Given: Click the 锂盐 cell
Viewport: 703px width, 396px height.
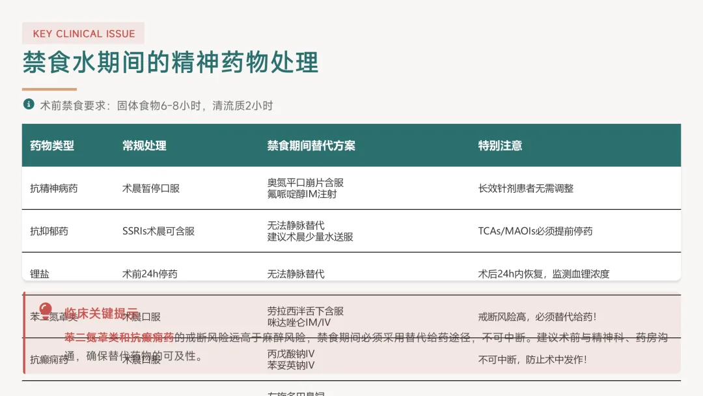Looking at the screenshot, I should 40,274.
